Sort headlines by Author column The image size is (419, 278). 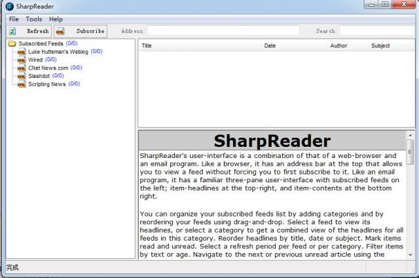348,46
